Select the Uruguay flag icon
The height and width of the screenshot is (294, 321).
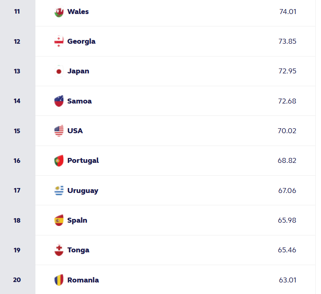[x=59, y=191]
